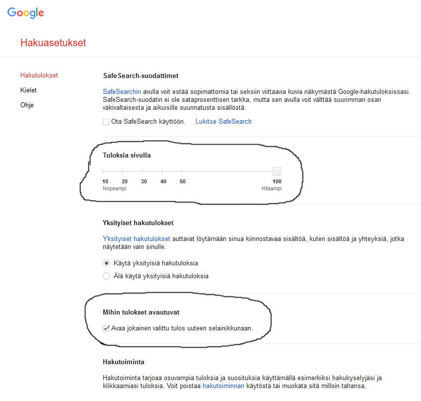Open the Ohje help section

click(x=27, y=105)
